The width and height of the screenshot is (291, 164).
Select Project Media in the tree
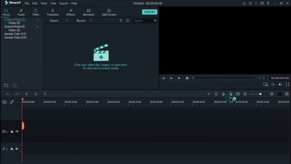15,19
